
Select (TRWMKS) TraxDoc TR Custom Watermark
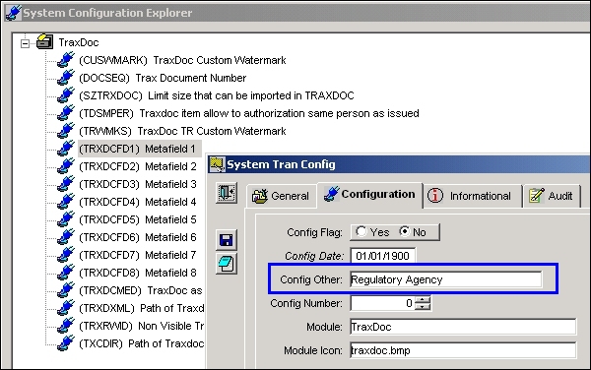click(182, 131)
